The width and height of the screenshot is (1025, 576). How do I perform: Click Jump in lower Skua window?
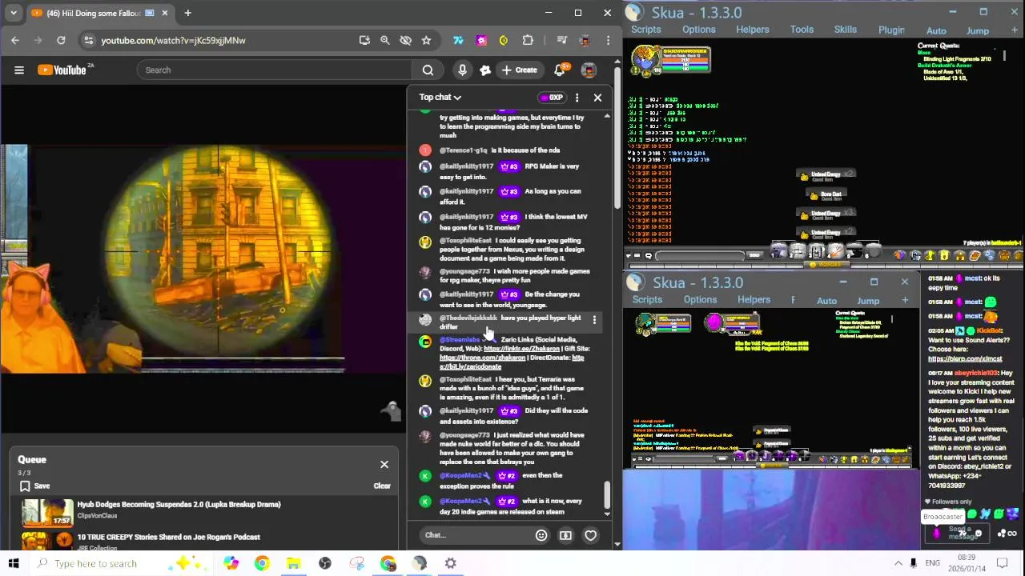(x=868, y=301)
